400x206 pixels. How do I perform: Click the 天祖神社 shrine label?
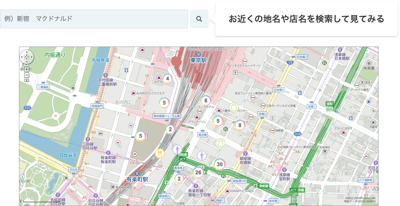point(325,147)
